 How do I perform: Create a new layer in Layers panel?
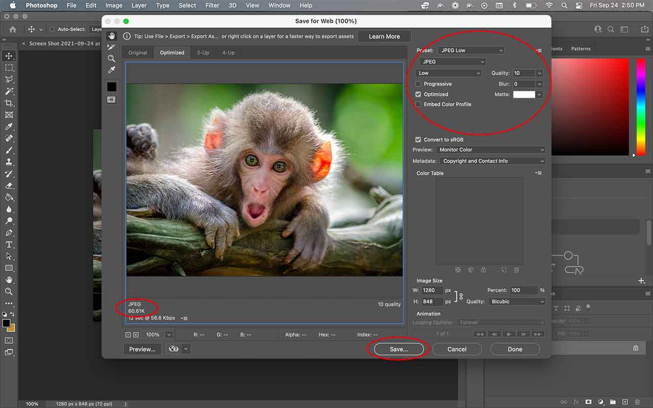(x=625, y=402)
